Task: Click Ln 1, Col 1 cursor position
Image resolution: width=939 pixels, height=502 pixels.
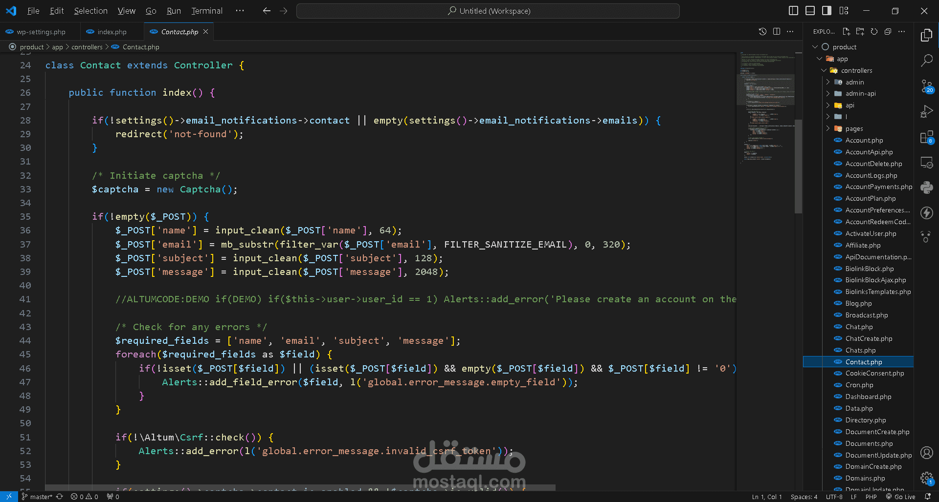Action: coord(767,497)
